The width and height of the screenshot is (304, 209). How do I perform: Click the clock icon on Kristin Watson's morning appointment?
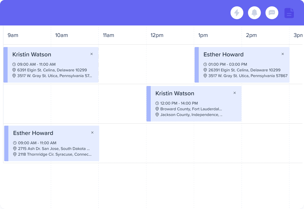tap(14, 64)
